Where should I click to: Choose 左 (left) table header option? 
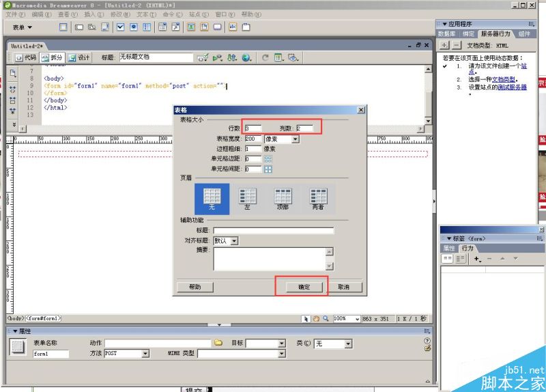247,199
